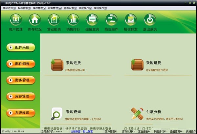Open 系统设置 from the sidebar
Viewport: 197px width, 134px height.
coord(20,113)
